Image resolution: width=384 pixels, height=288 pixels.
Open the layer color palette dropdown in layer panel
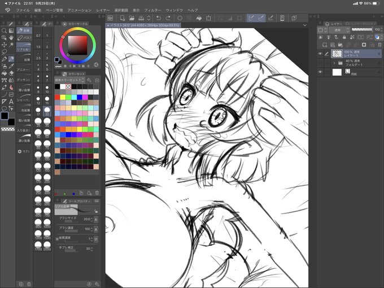pos(378,37)
